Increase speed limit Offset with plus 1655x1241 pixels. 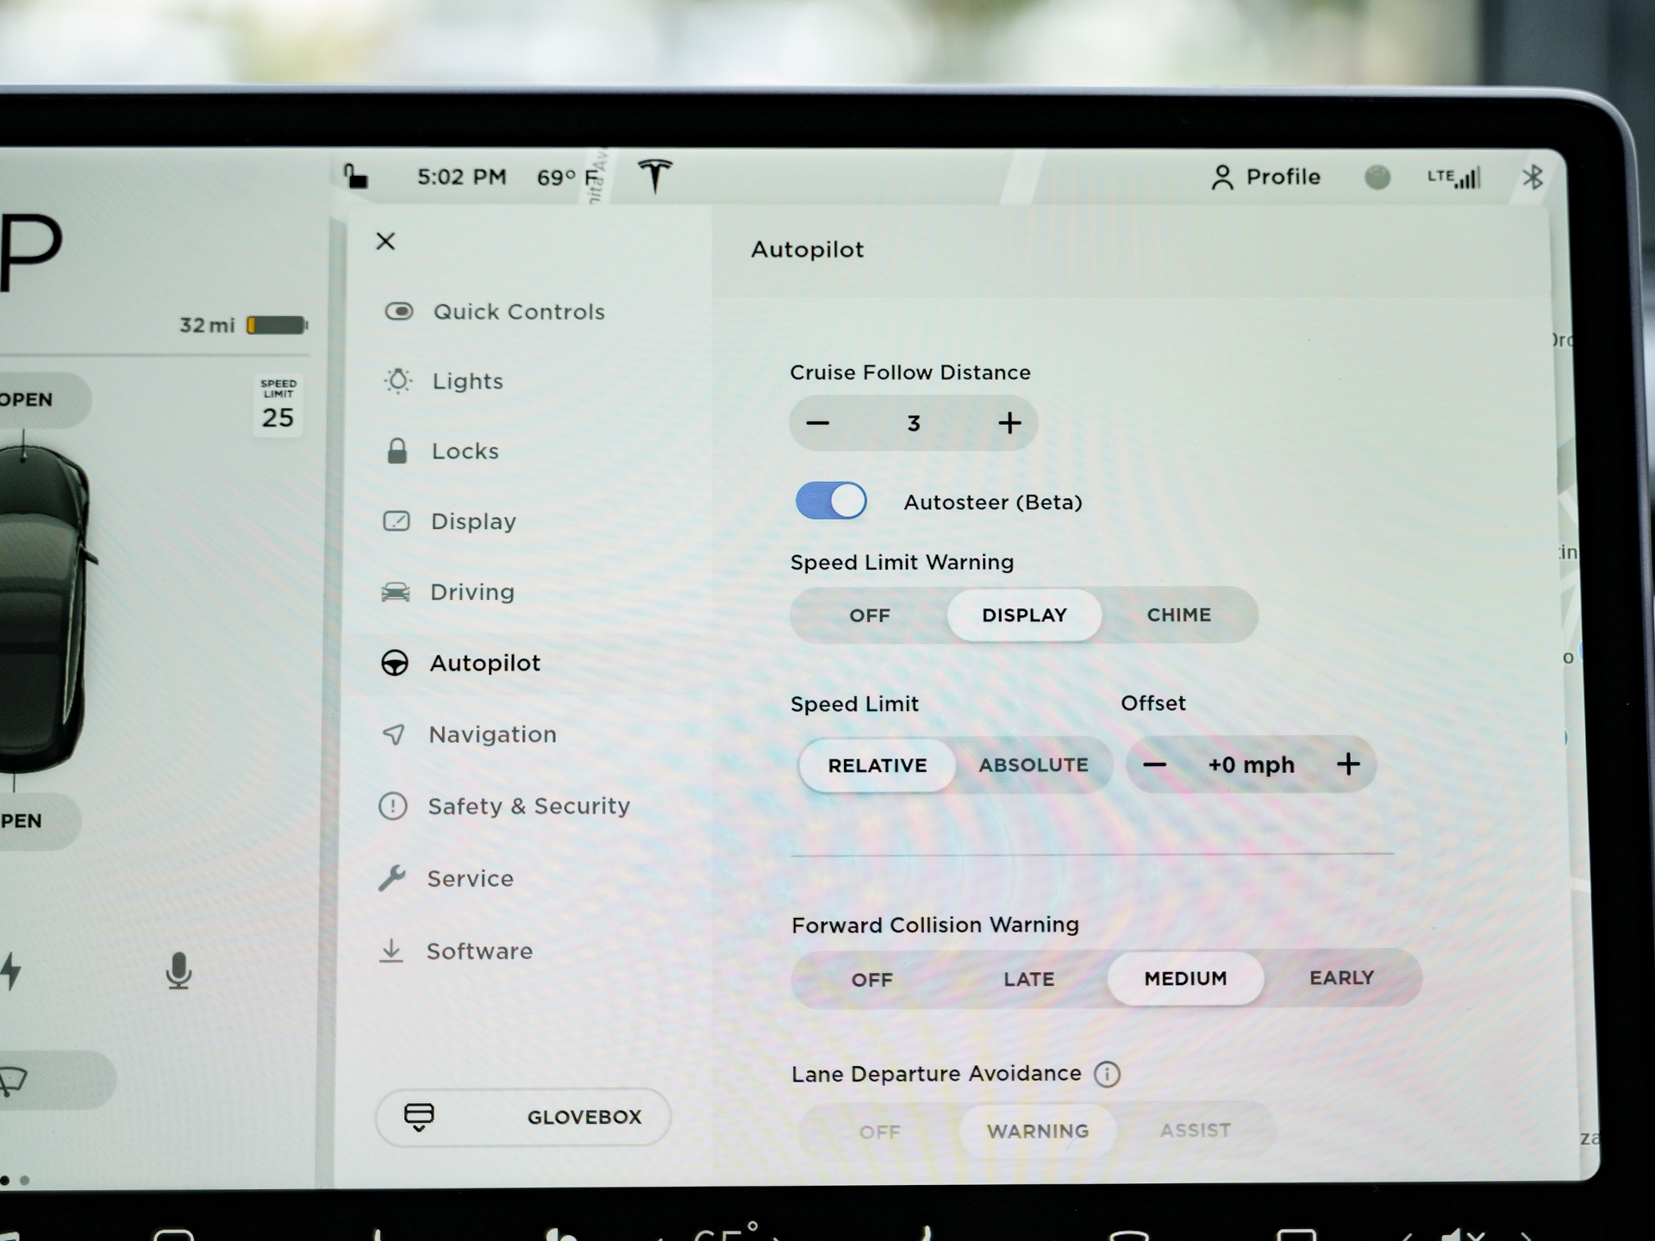click(1348, 764)
